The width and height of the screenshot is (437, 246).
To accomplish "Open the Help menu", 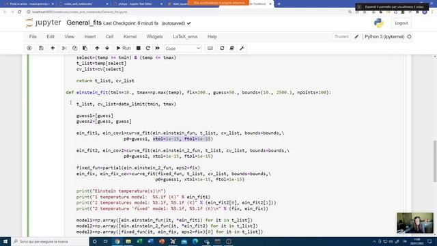I will click(212, 36).
